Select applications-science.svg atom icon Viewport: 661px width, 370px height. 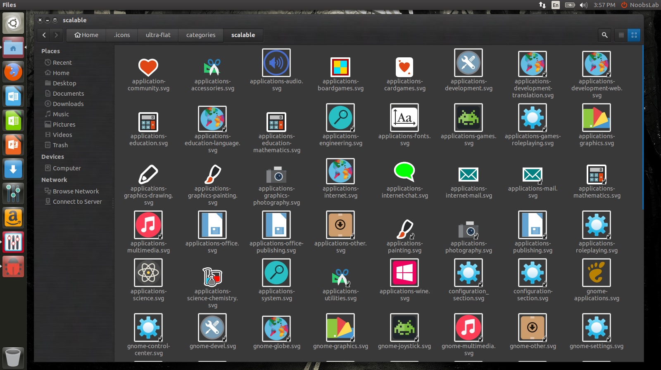pos(148,273)
